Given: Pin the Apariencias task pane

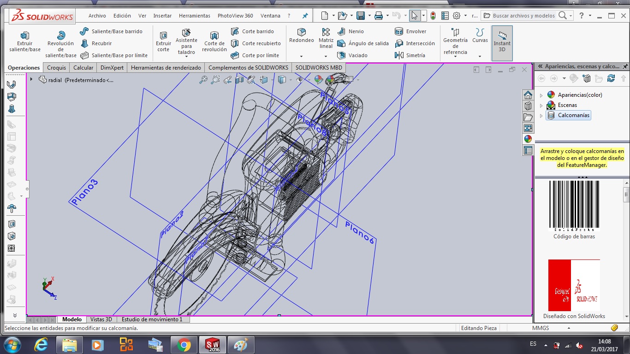Looking at the screenshot, I should pyautogui.click(x=625, y=66).
